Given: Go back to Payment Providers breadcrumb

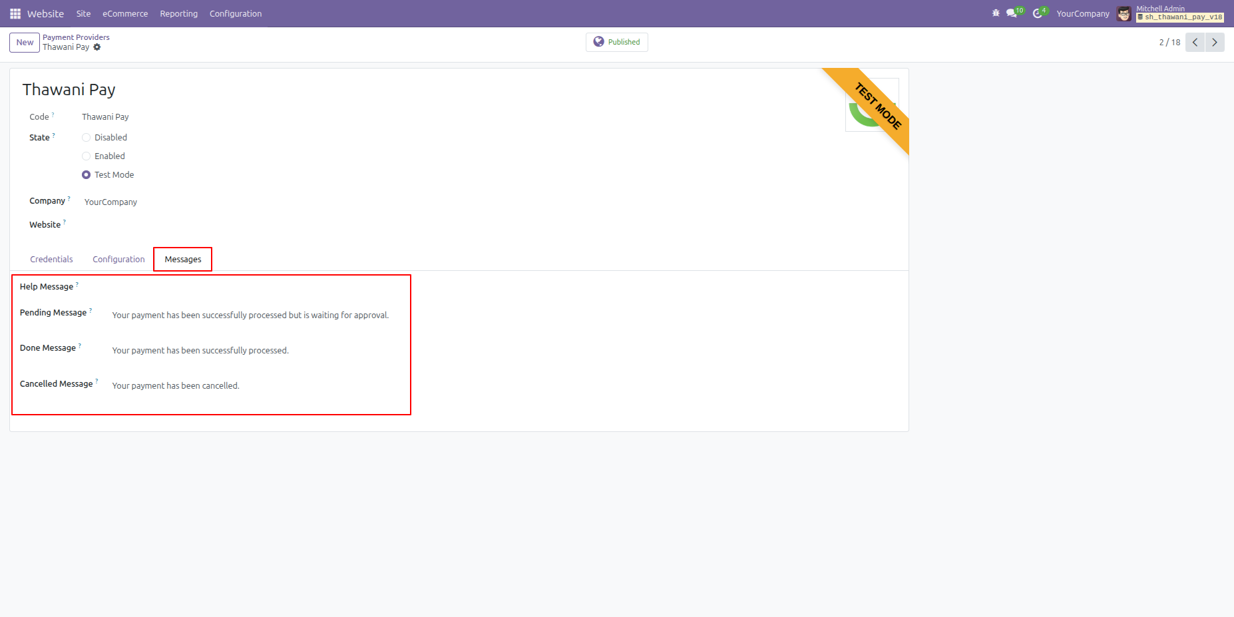Looking at the screenshot, I should [x=76, y=37].
